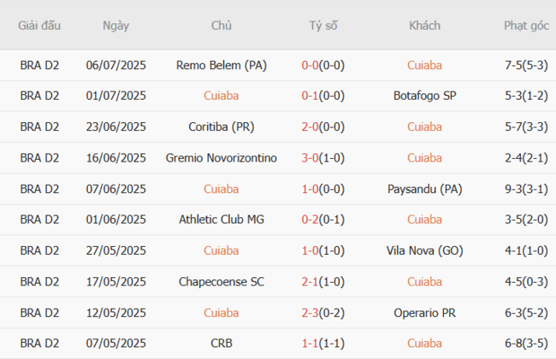
Task: Click Cuiaba in the 01/07/2025 row
Action: (221, 96)
